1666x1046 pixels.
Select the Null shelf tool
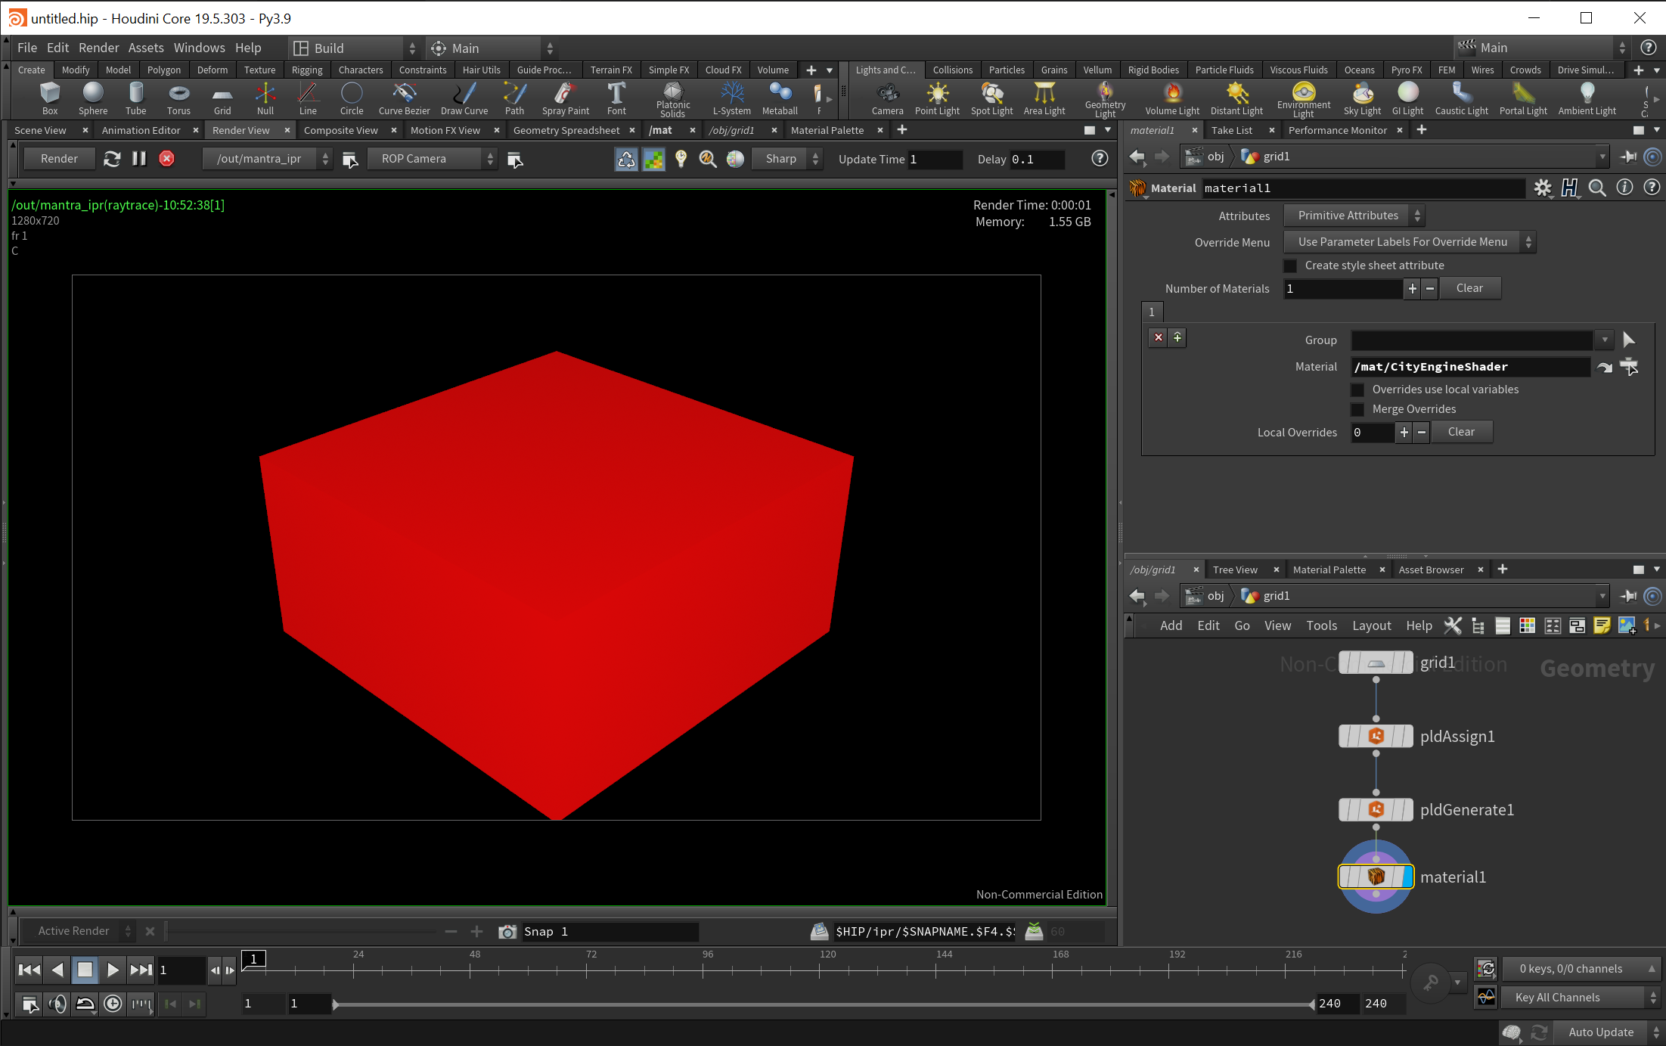(x=265, y=99)
